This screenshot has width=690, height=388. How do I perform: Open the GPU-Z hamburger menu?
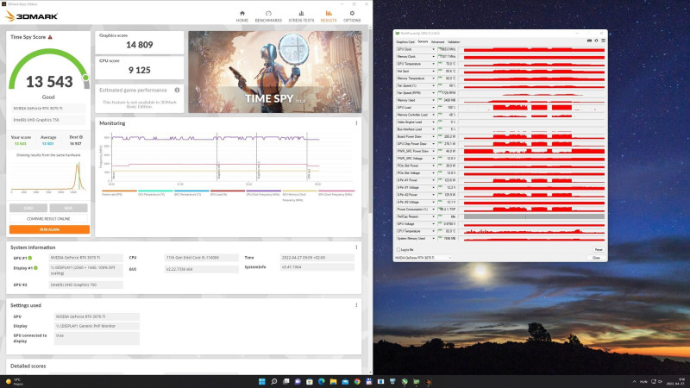[x=603, y=41]
